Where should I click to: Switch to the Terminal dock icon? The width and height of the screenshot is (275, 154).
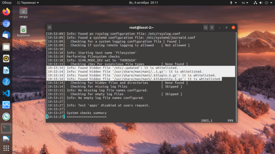[6, 128]
